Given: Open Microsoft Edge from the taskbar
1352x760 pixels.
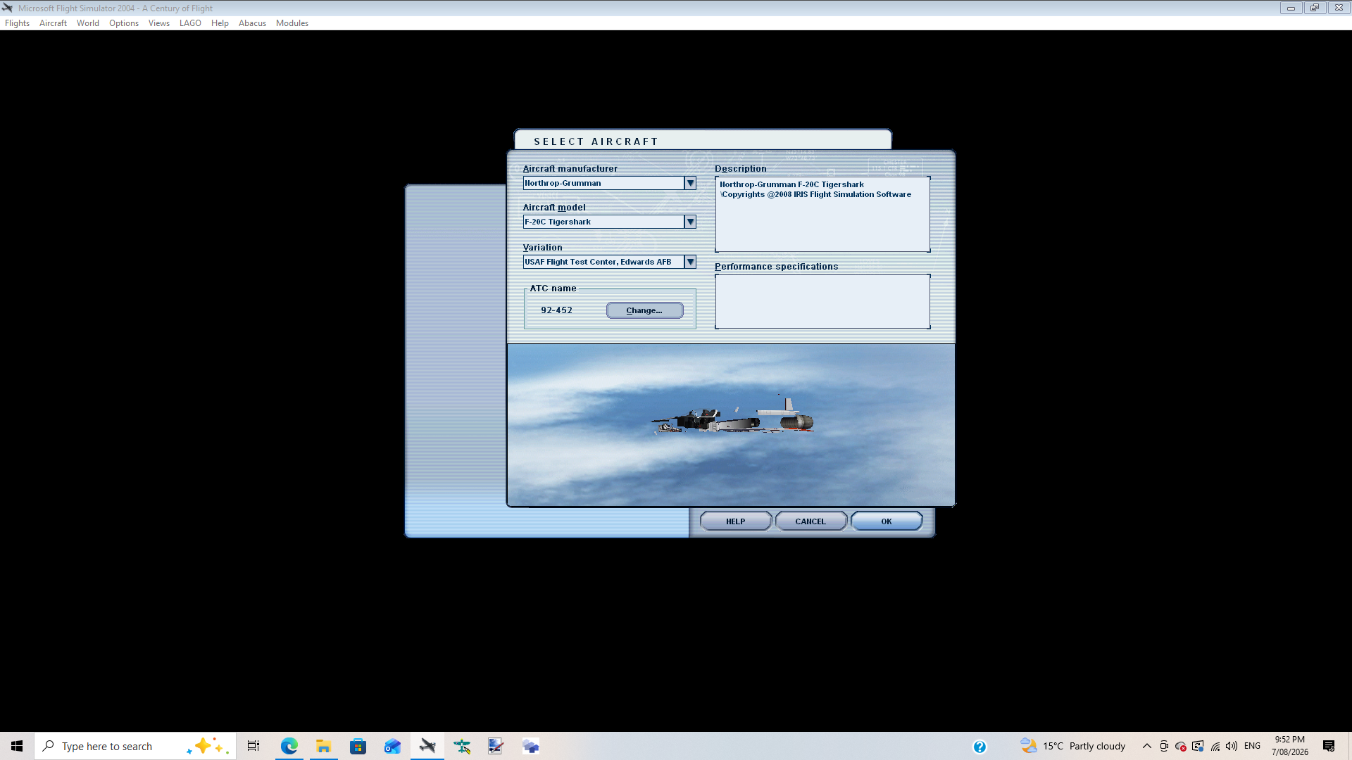Looking at the screenshot, I should click(x=289, y=746).
